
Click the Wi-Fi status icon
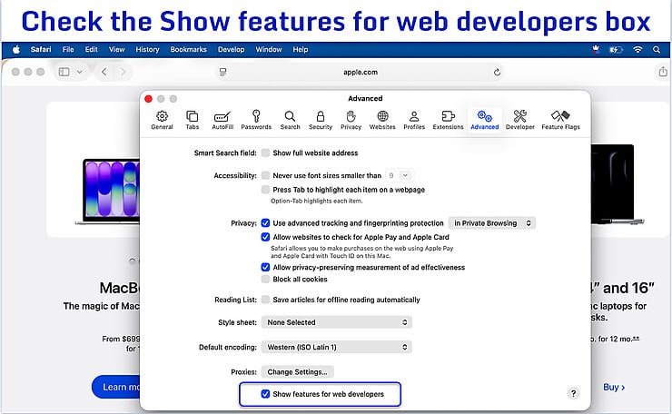point(637,50)
